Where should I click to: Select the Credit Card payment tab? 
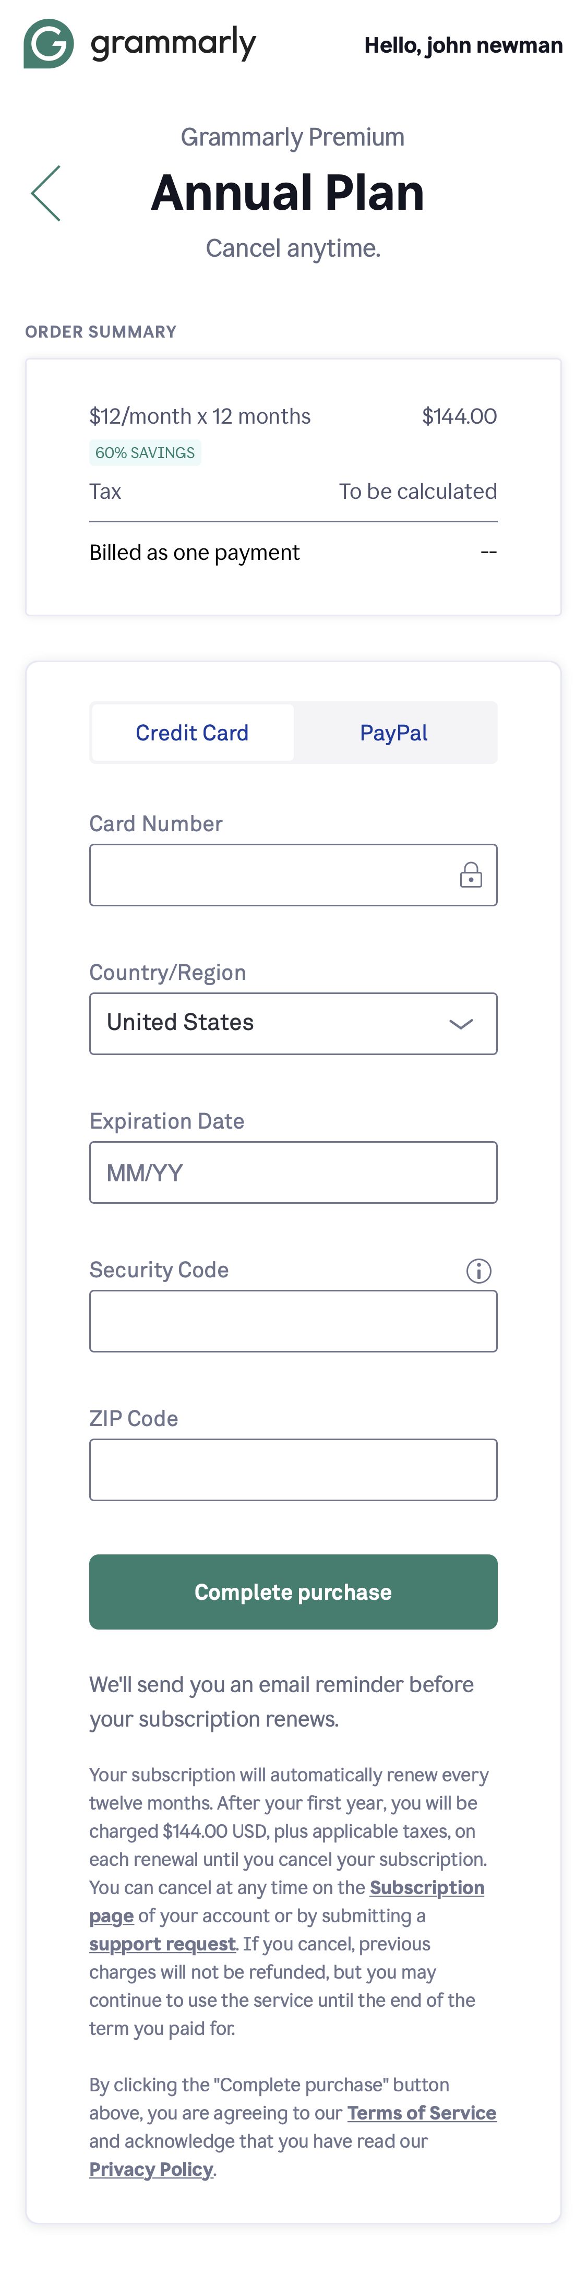click(192, 733)
